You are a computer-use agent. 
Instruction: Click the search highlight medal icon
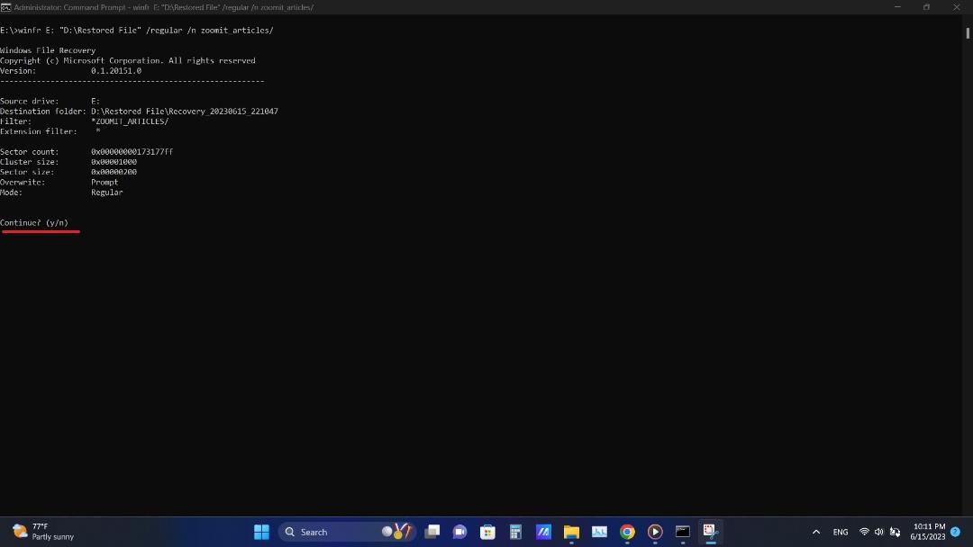coord(397,531)
